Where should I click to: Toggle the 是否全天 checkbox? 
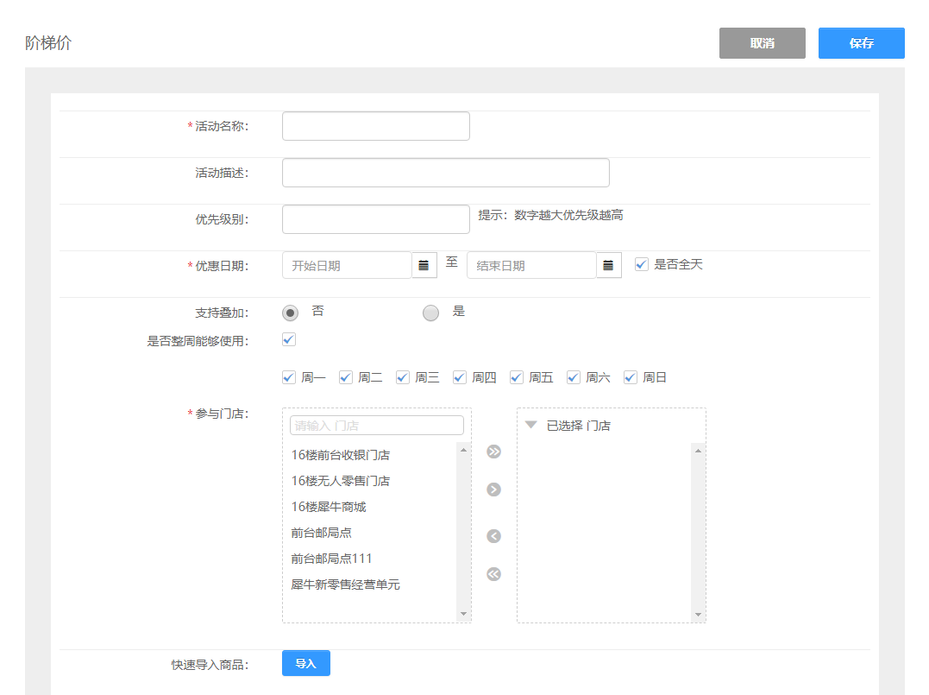pos(641,264)
